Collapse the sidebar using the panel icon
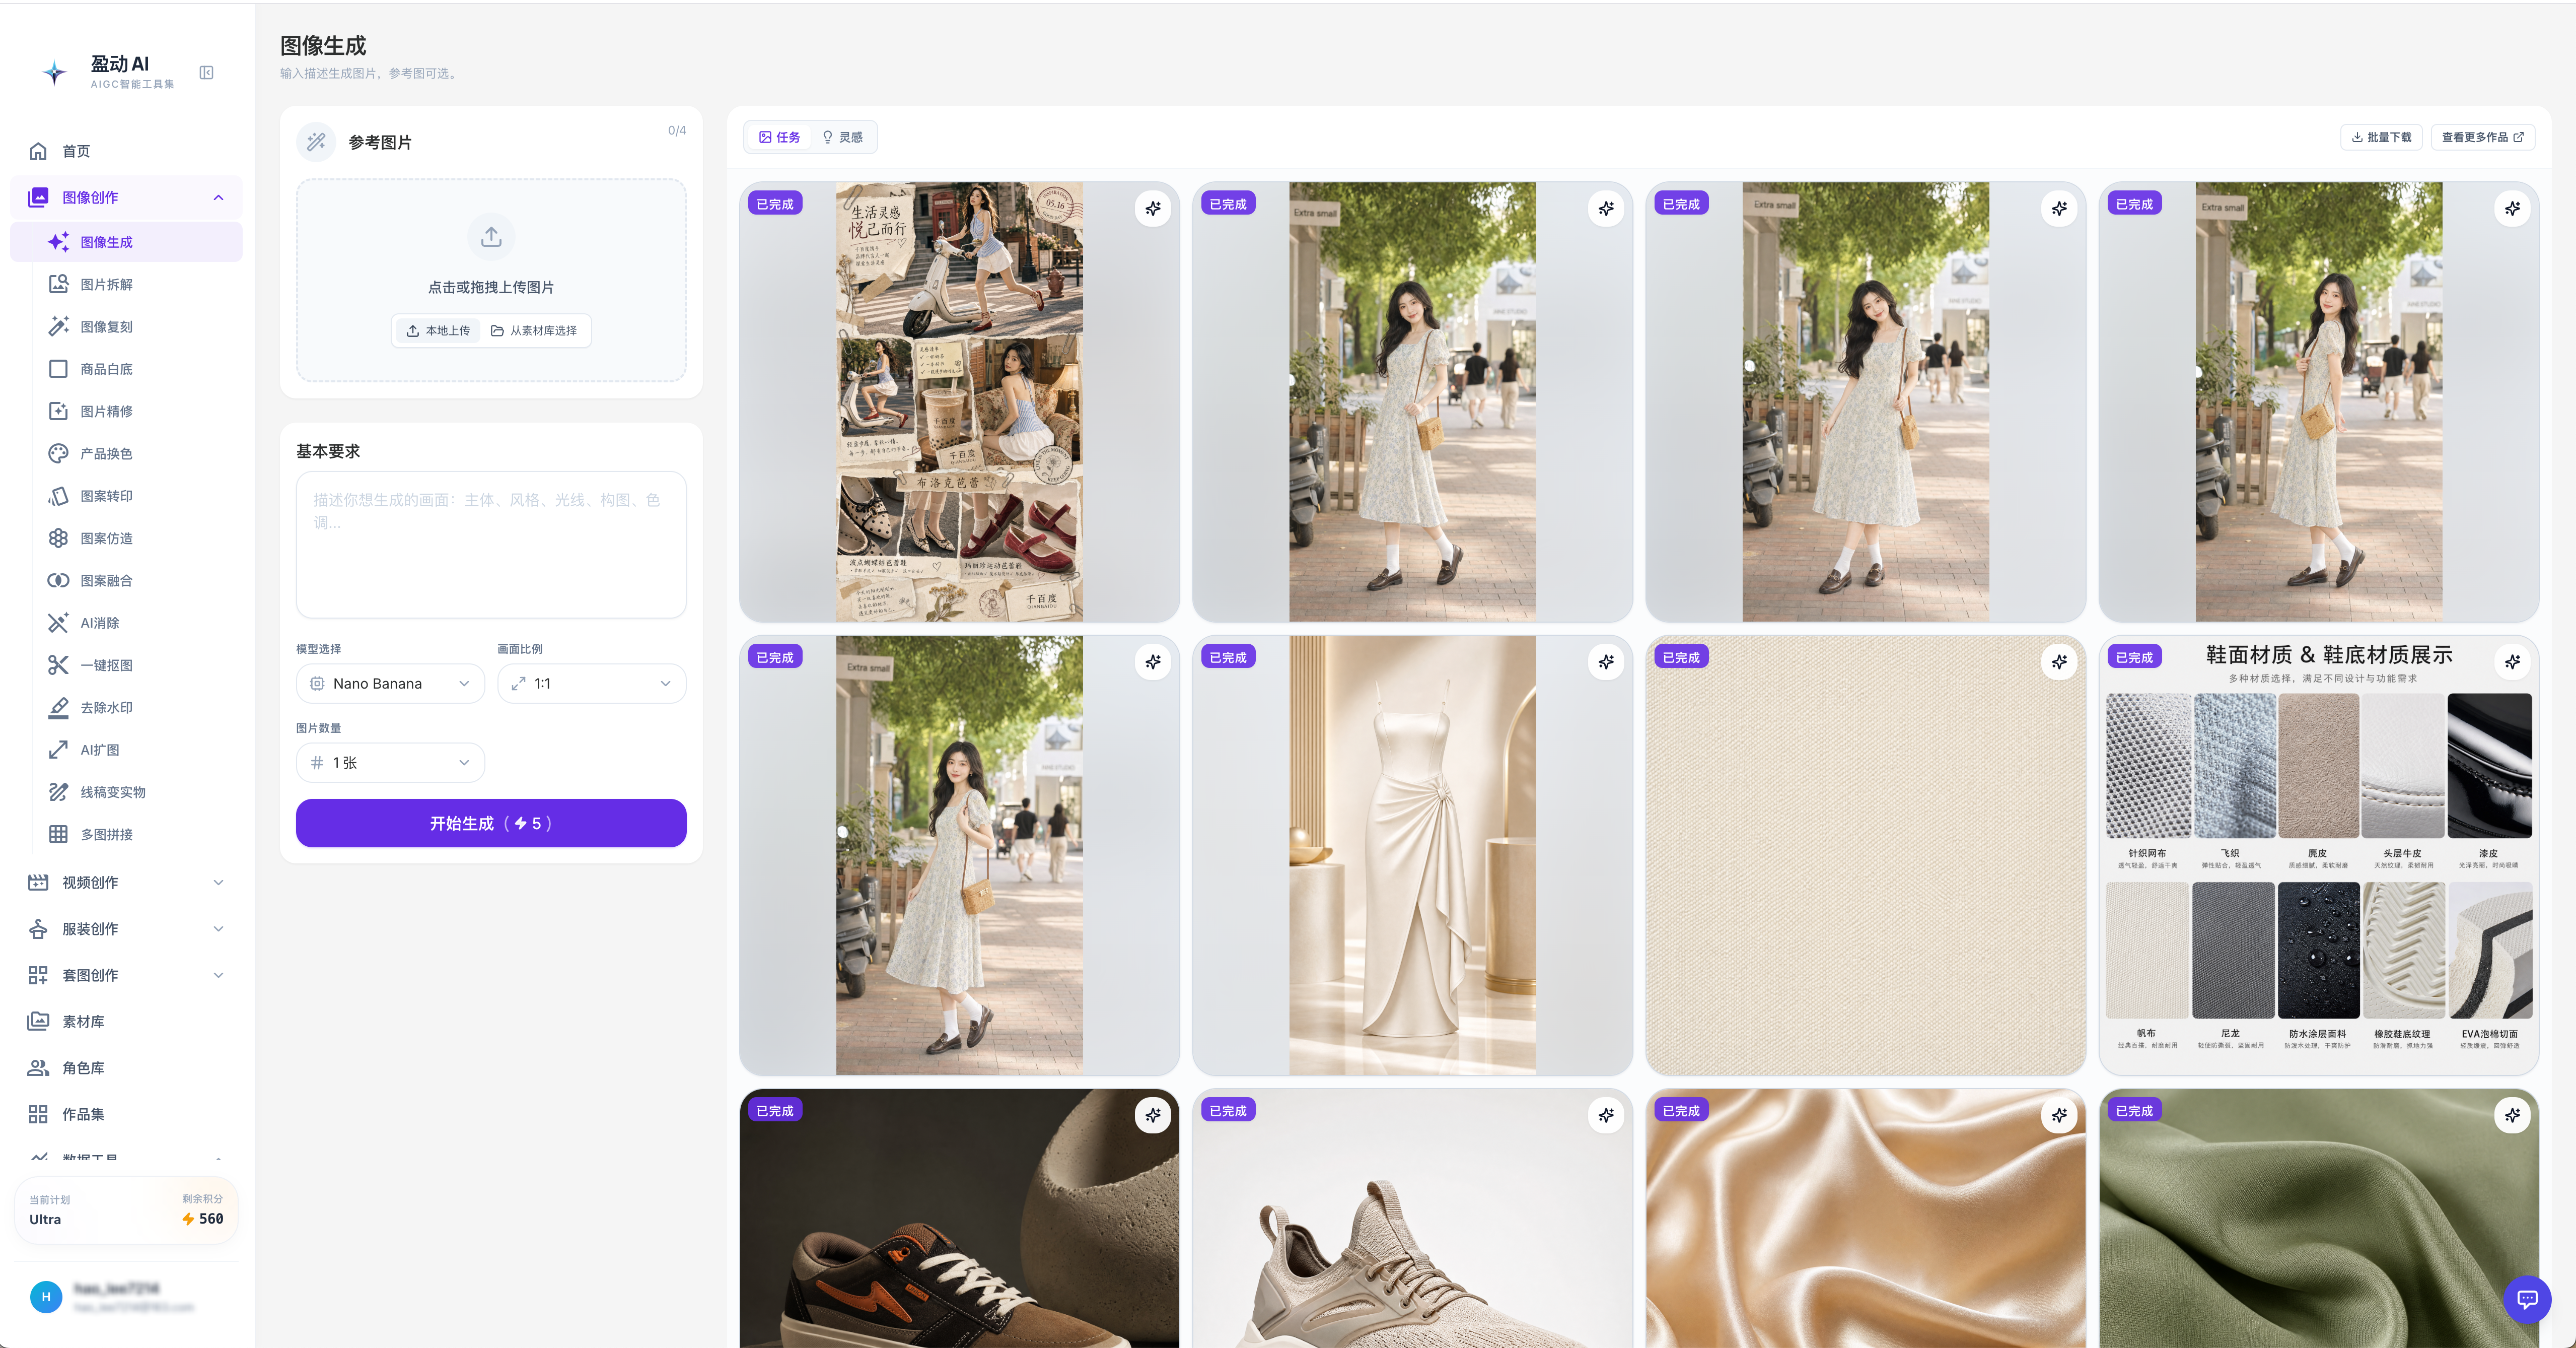The width and height of the screenshot is (2576, 1348). pos(206,72)
